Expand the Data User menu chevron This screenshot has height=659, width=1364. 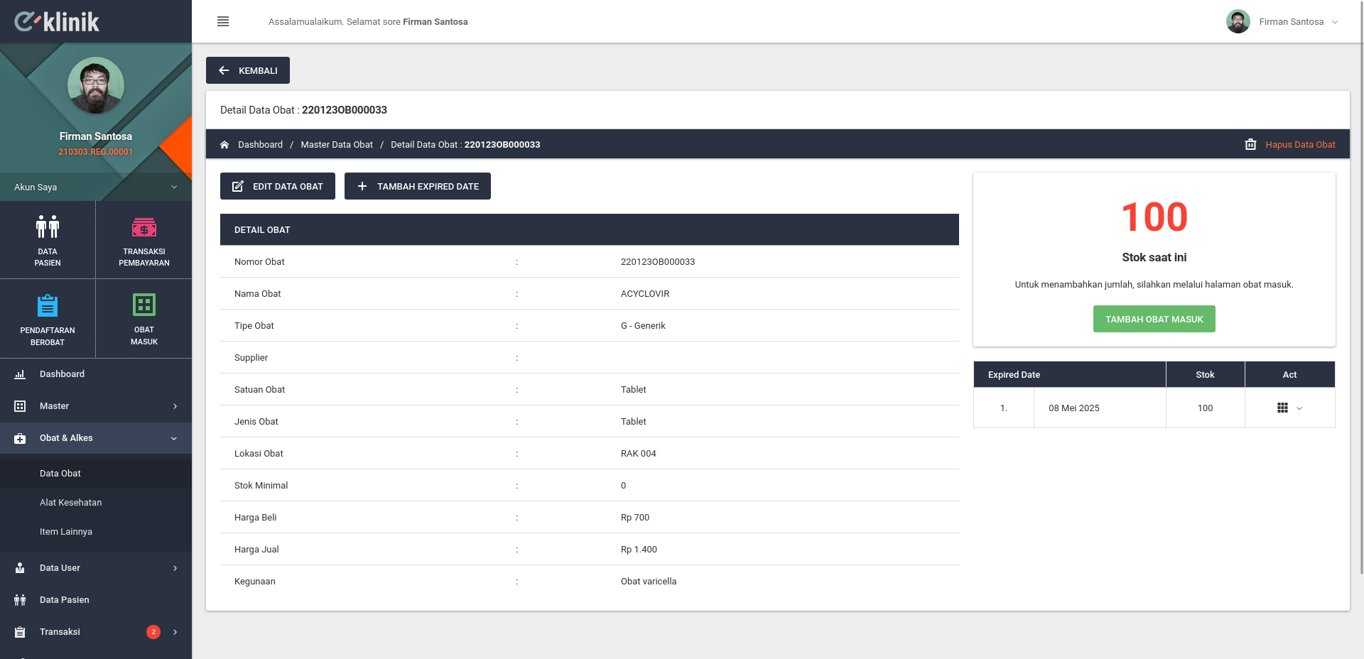(175, 568)
